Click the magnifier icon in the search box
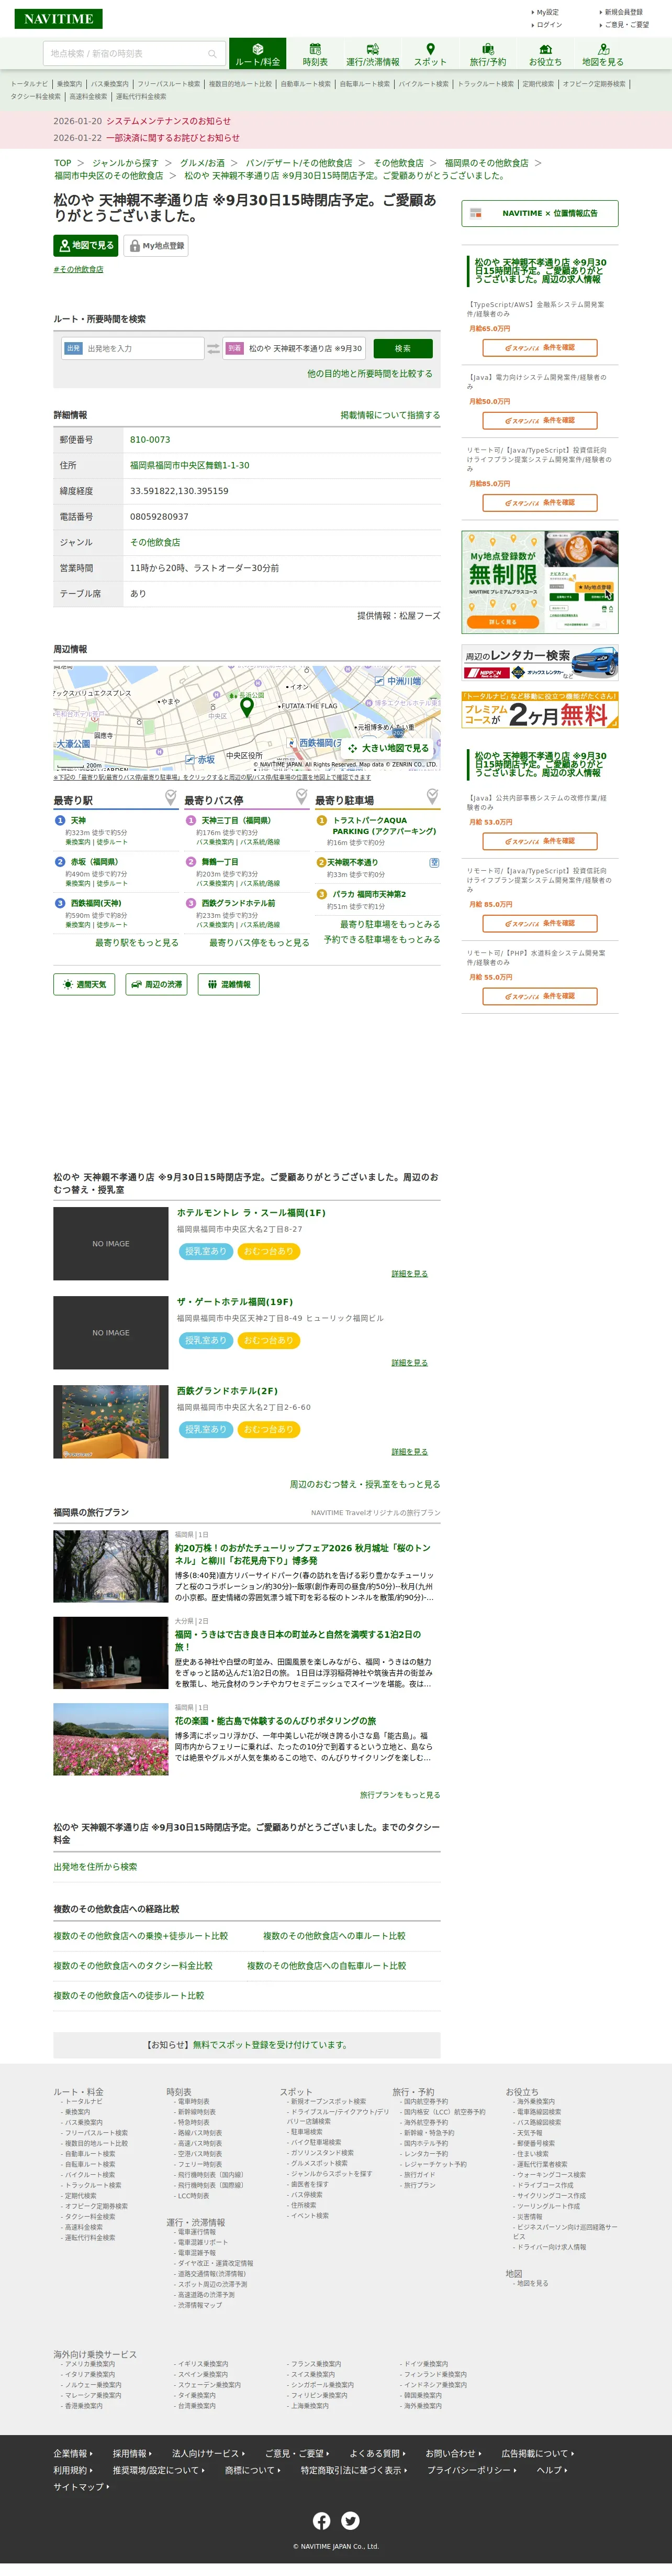Image resolution: width=672 pixels, height=2576 pixels. 211,54
